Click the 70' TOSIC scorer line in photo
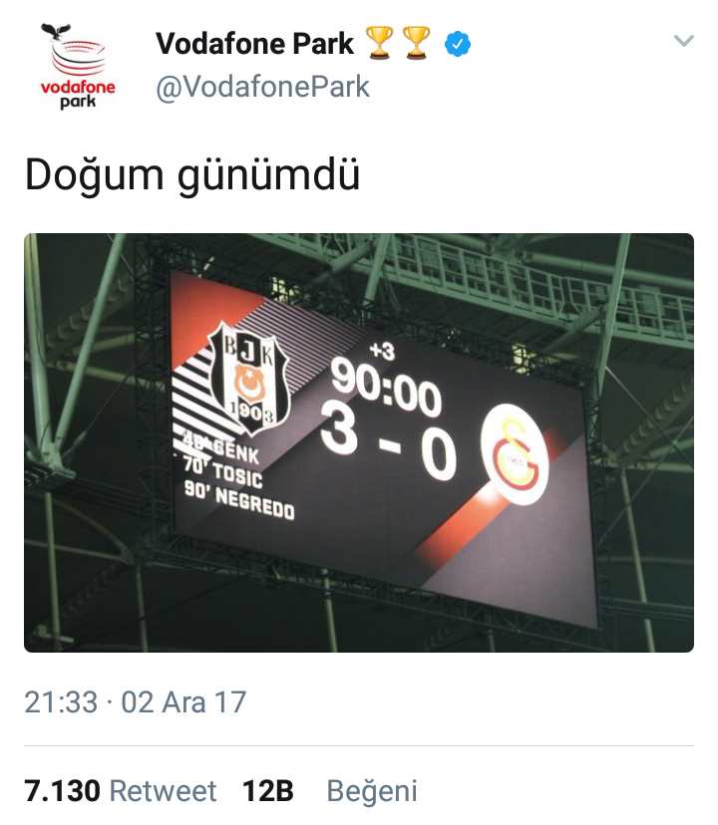Image resolution: width=718 pixels, height=825 pixels. point(222,472)
